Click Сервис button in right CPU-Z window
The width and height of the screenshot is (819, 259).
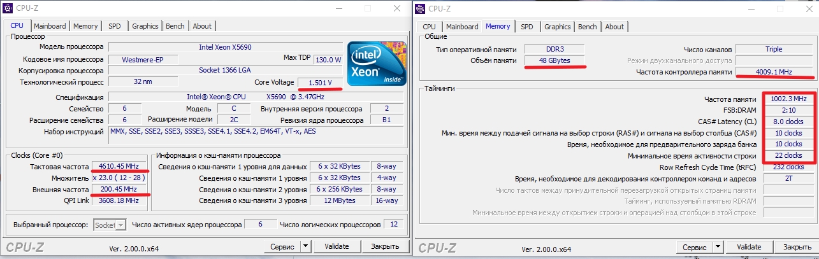(694, 247)
